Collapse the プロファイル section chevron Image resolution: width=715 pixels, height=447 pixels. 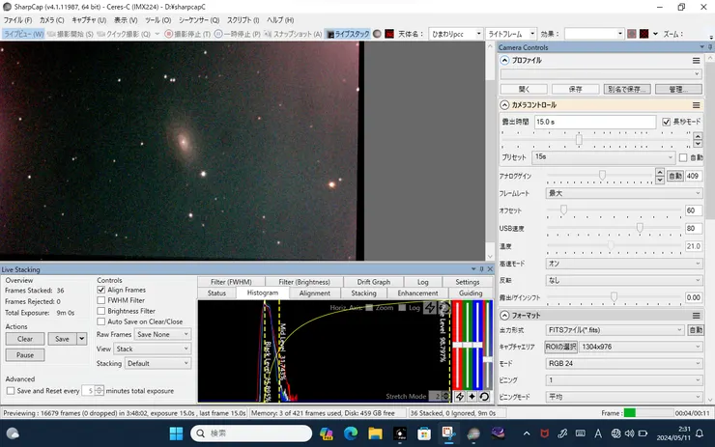coord(505,60)
